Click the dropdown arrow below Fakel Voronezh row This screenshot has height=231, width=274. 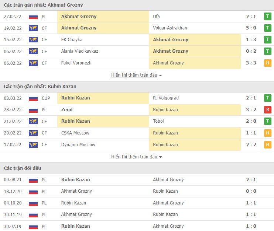(x=161, y=76)
